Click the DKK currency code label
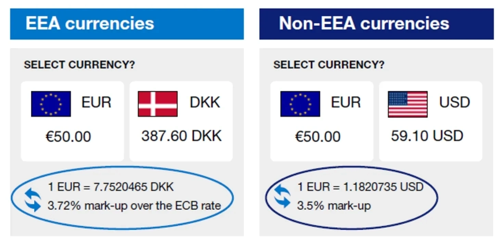The image size is (504, 247). (205, 102)
